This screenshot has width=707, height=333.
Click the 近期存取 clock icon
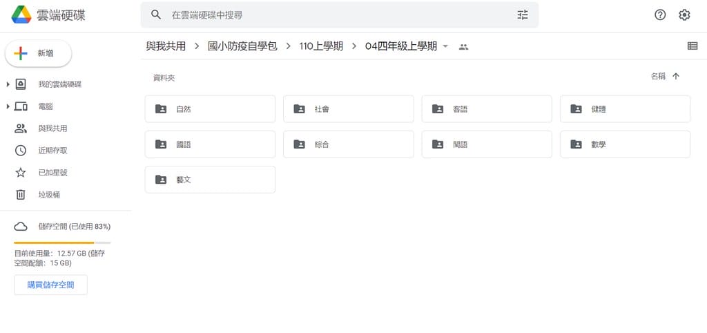21,150
